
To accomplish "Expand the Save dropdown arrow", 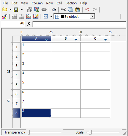I will 22,10.
